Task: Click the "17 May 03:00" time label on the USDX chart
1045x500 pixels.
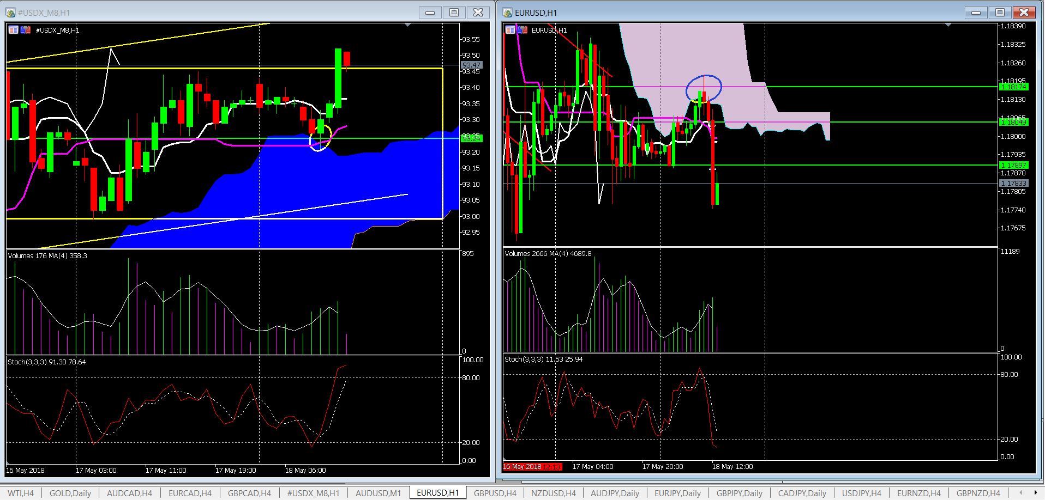Action: click(x=96, y=471)
